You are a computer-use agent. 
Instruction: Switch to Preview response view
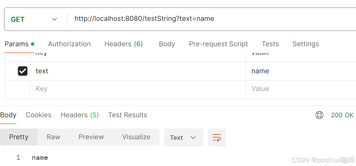91,137
